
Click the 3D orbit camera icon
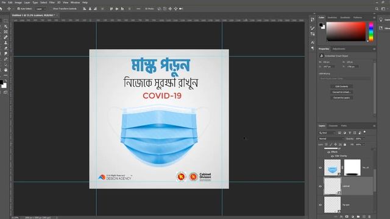(159, 9)
